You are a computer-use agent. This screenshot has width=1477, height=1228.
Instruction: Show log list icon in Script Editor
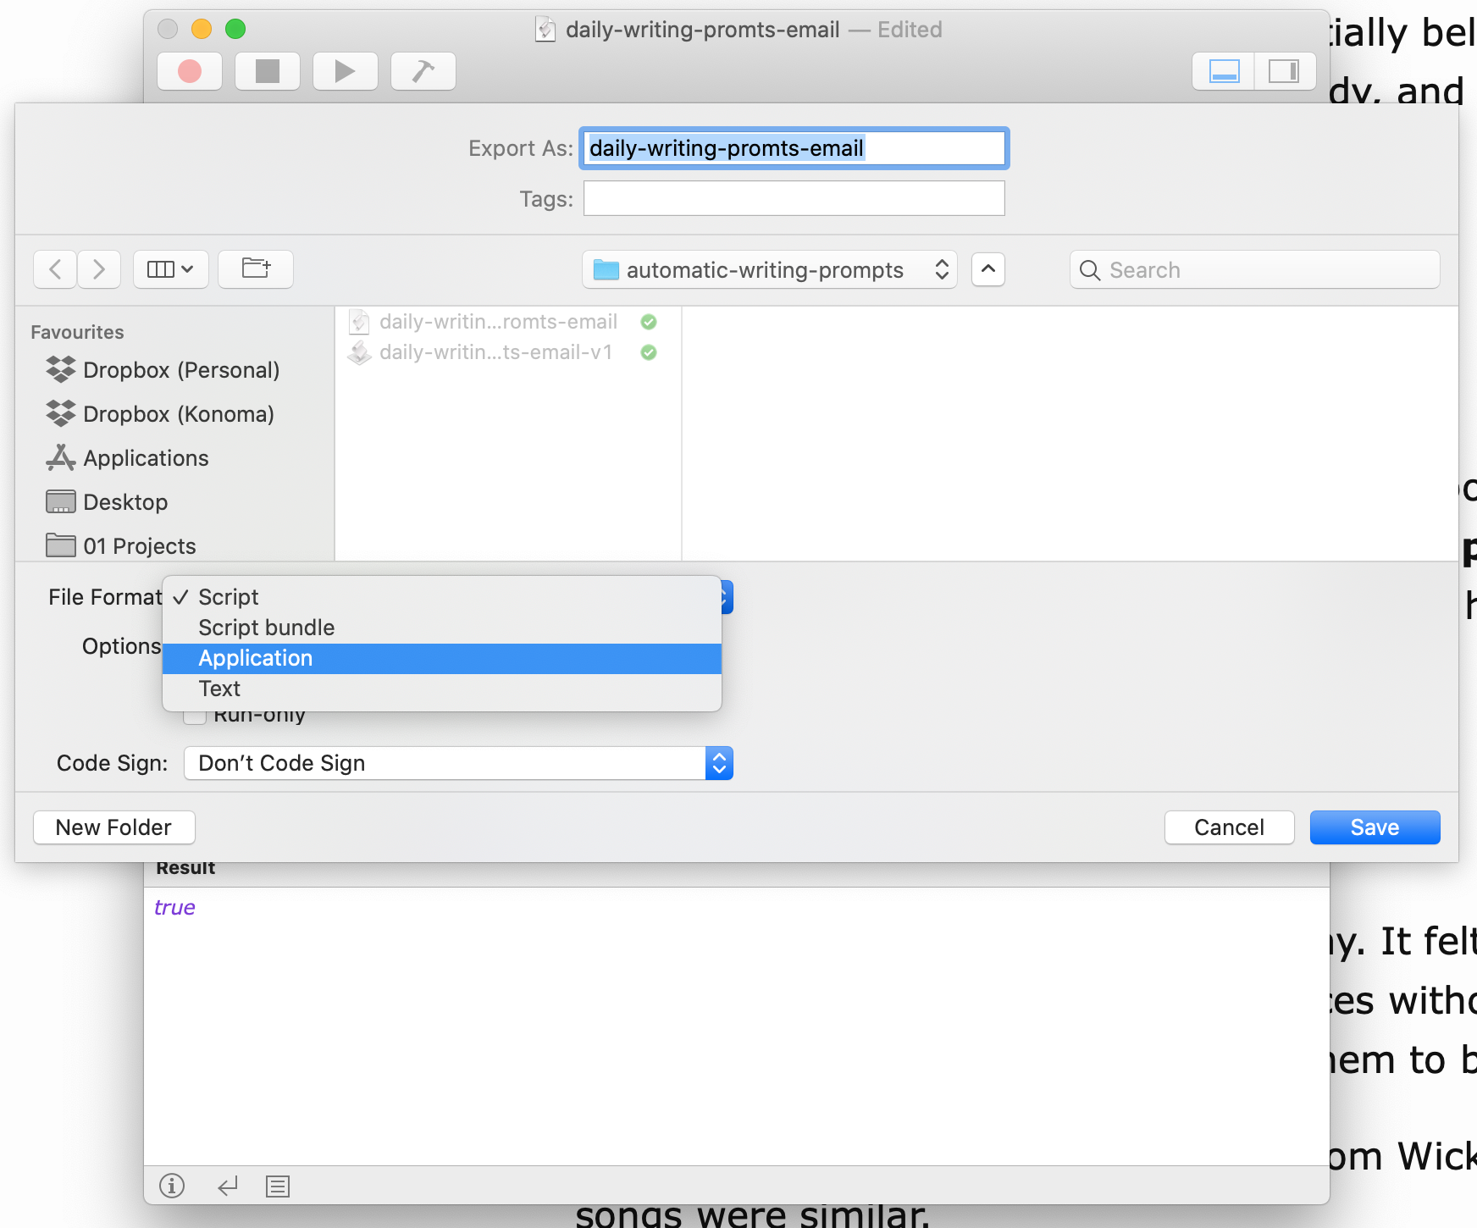pyautogui.click(x=278, y=1186)
